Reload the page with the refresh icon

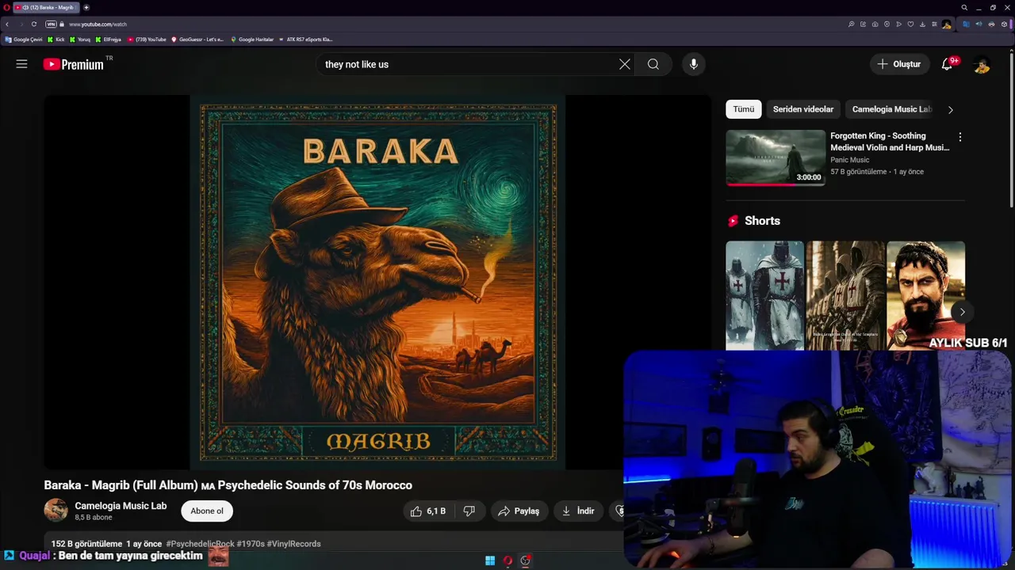tap(33, 24)
